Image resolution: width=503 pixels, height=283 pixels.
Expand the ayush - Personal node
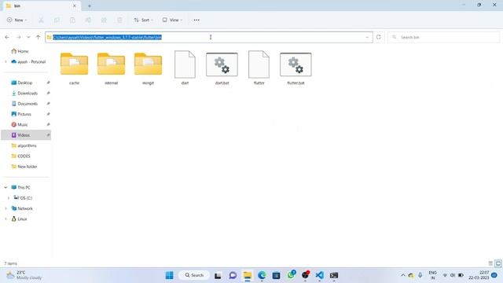(6, 61)
